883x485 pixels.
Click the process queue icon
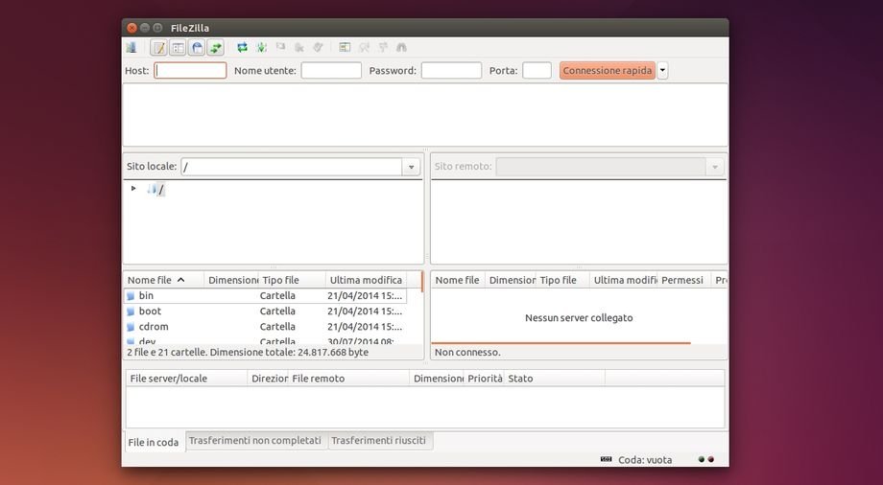coord(261,47)
